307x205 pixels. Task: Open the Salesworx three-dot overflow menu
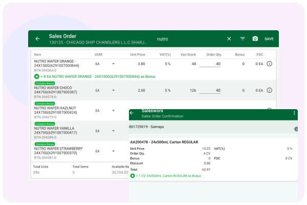(x=294, y=113)
